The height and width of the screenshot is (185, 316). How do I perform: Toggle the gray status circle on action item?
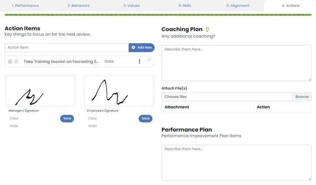coord(10,61)
